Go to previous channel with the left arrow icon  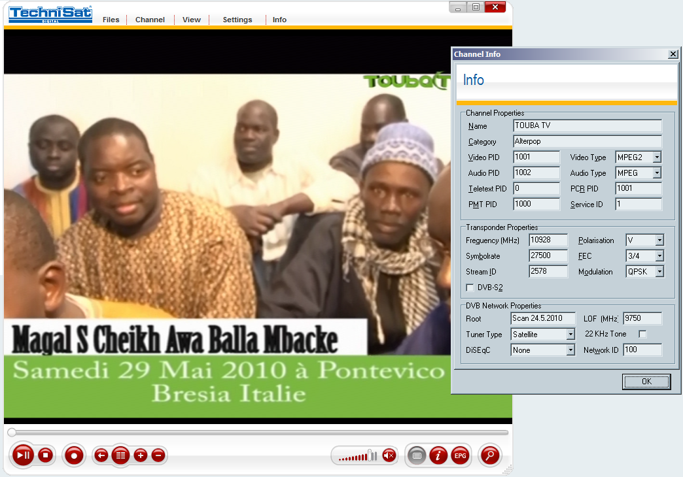(101, 455)
